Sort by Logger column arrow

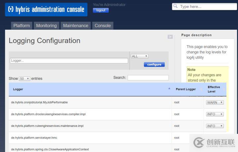pyautogui.click(x=169, y=89)
